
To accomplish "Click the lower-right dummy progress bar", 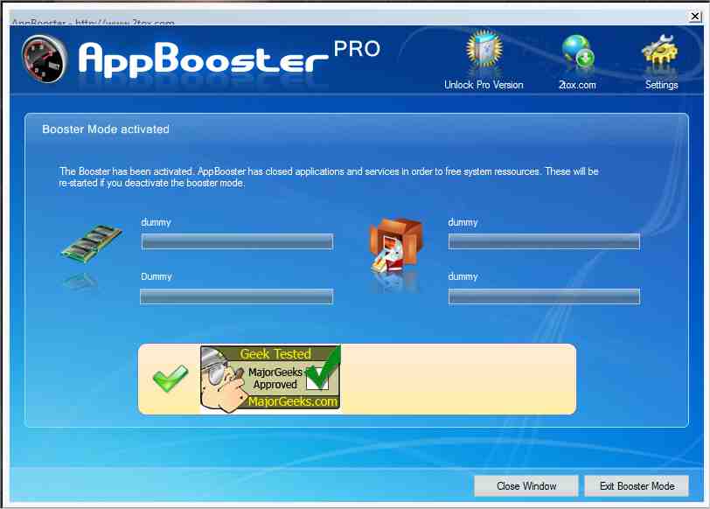I will coord(544,296).
